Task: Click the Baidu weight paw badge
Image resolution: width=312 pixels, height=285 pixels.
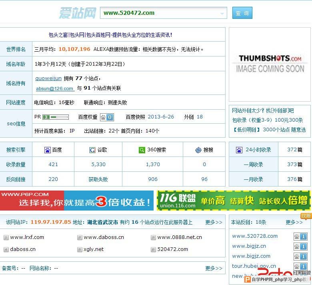Action: [107, 117]
